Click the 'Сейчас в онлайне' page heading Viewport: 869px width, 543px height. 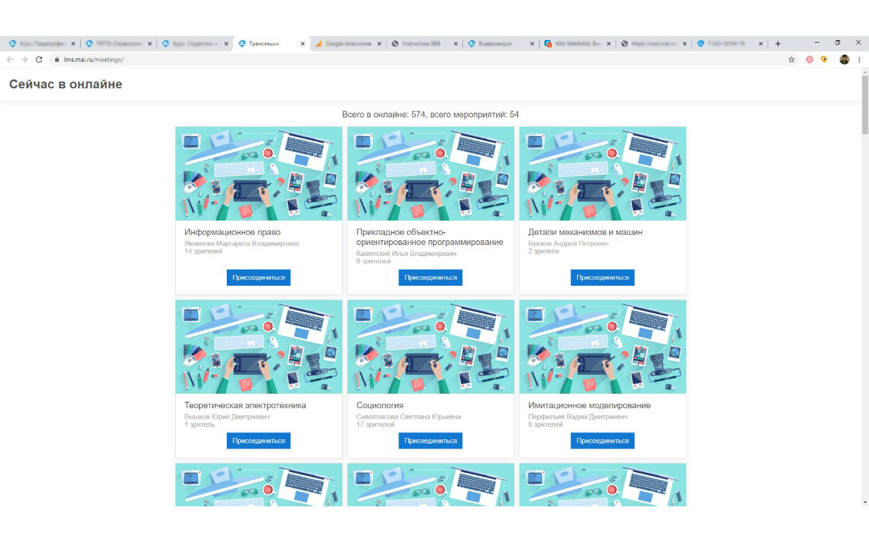[x=65, y=85]
